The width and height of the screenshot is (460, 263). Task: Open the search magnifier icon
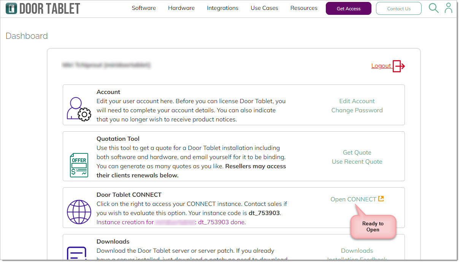click(433, 8)
